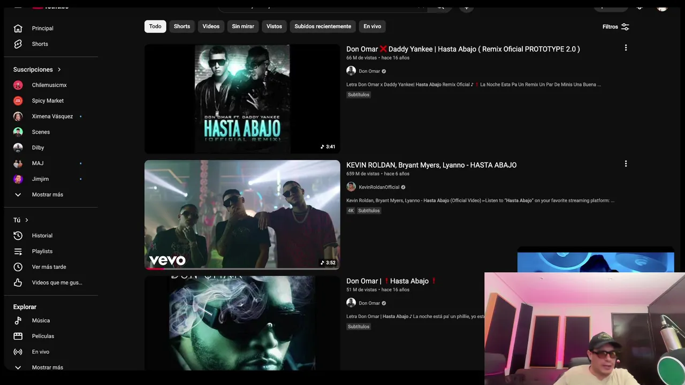This screenshot has width=685, height=385.
Task: Click KevinRoldanOfficial channel avatar
Action: pos(351,187)
